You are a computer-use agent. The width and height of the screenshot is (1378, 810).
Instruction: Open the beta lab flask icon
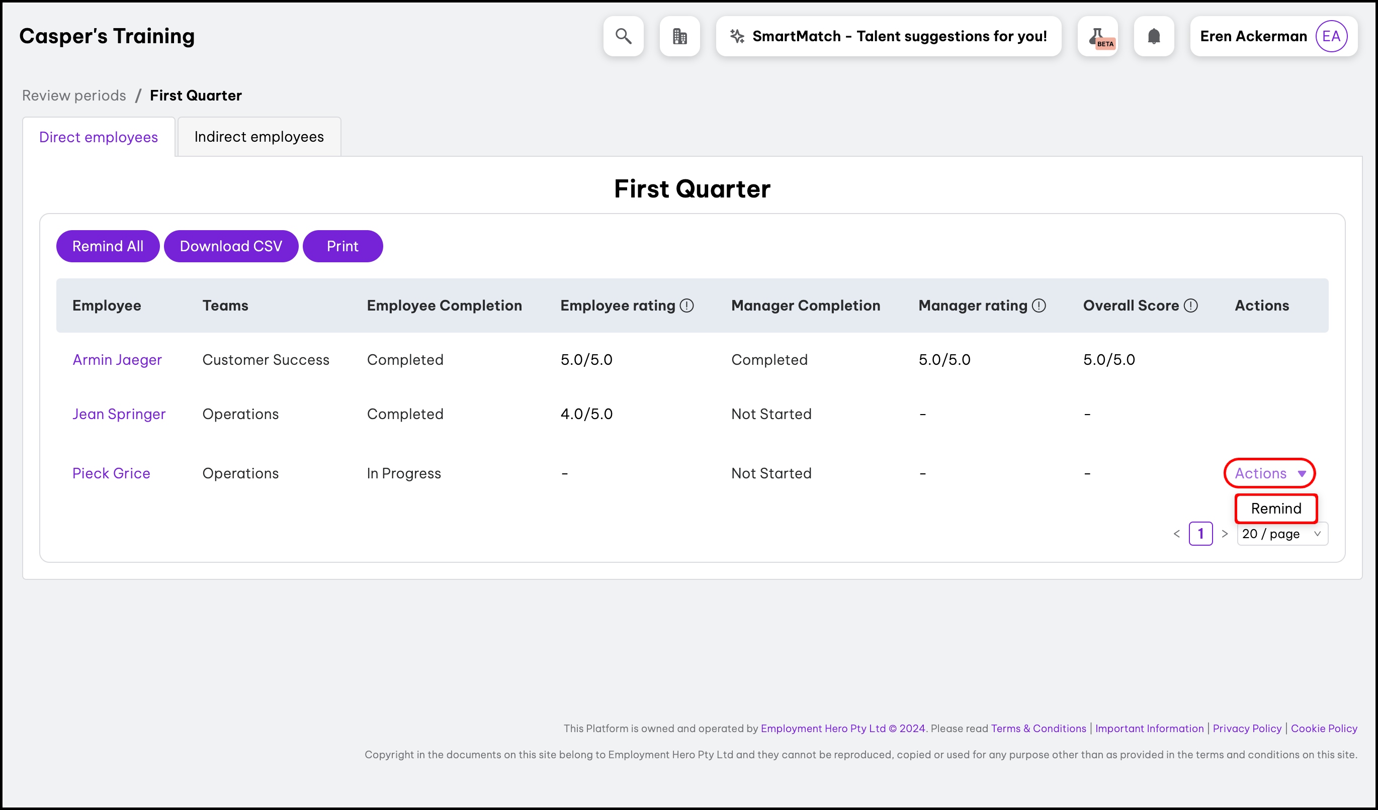tap(1097, 36)
